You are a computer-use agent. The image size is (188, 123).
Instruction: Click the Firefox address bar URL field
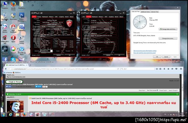62,69
